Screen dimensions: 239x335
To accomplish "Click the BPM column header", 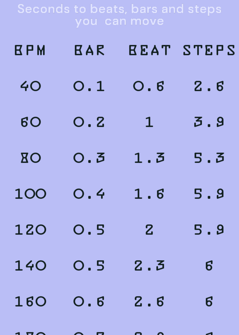I will (30, 50).
